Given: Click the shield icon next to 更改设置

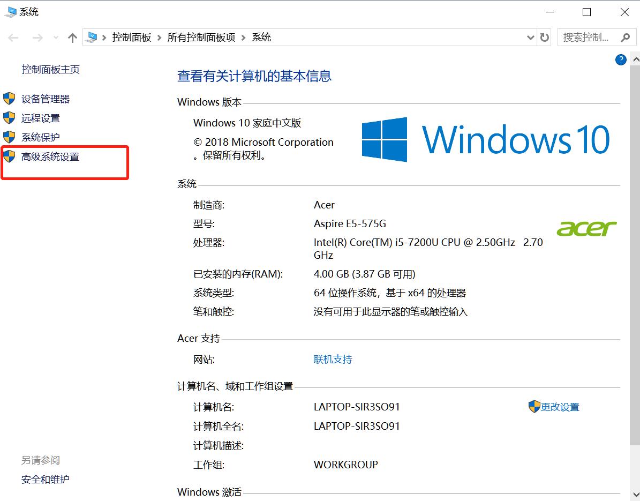Looking at the screenshot, I should pos(533,407).
